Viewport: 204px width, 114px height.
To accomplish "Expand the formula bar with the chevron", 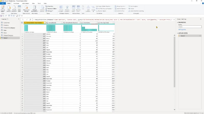I will point(174,20).
